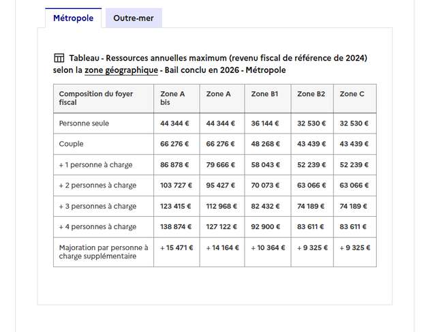Screen dimensions: 443x332
Task: Click the 92 900 € cell
Action: point(268,227)
